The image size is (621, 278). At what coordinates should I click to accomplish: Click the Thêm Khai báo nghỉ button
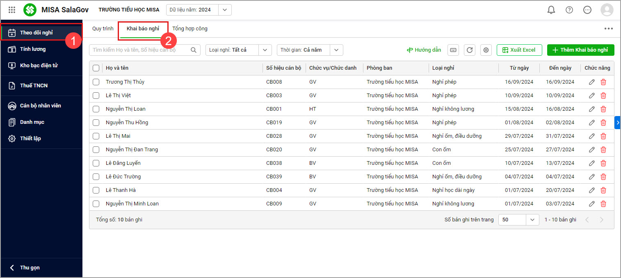tap(580, 50)
